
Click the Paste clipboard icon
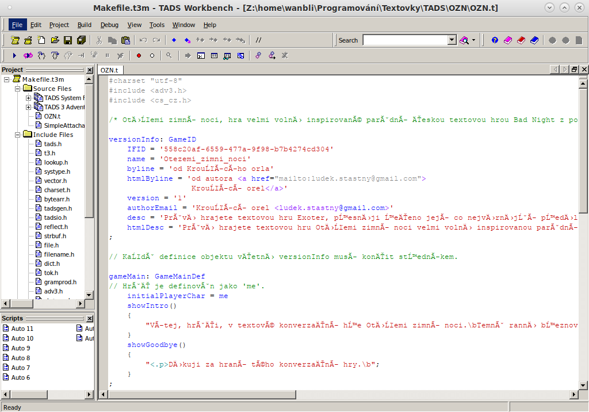pos(125,40)
